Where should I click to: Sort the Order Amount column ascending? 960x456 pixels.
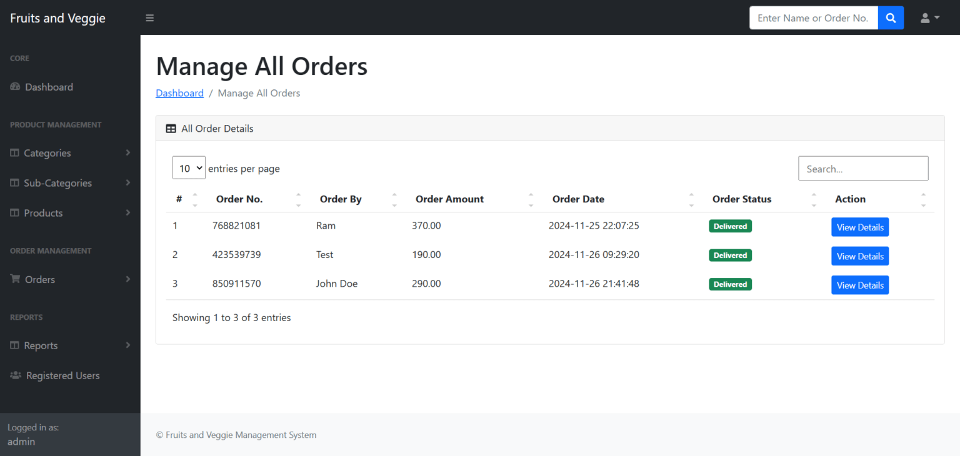coord(531,196)
